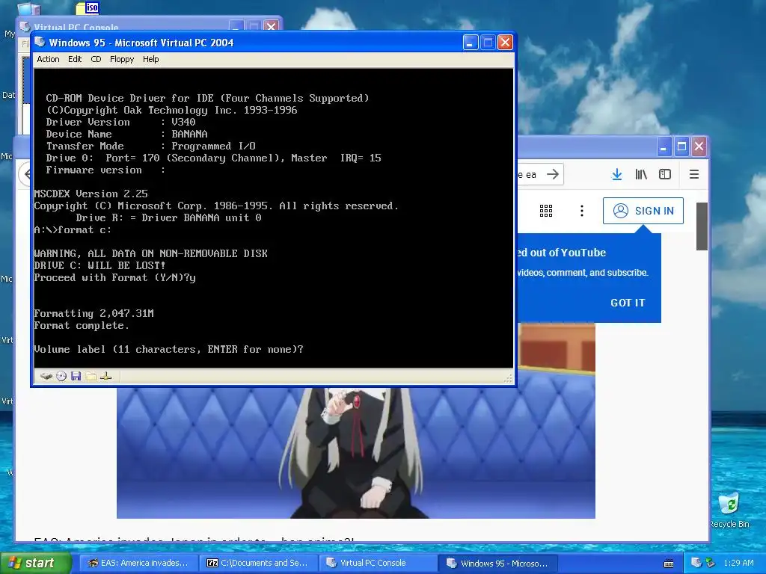Click the address bar Go arrow
The image size is (766, 574).
coord(553,174)
